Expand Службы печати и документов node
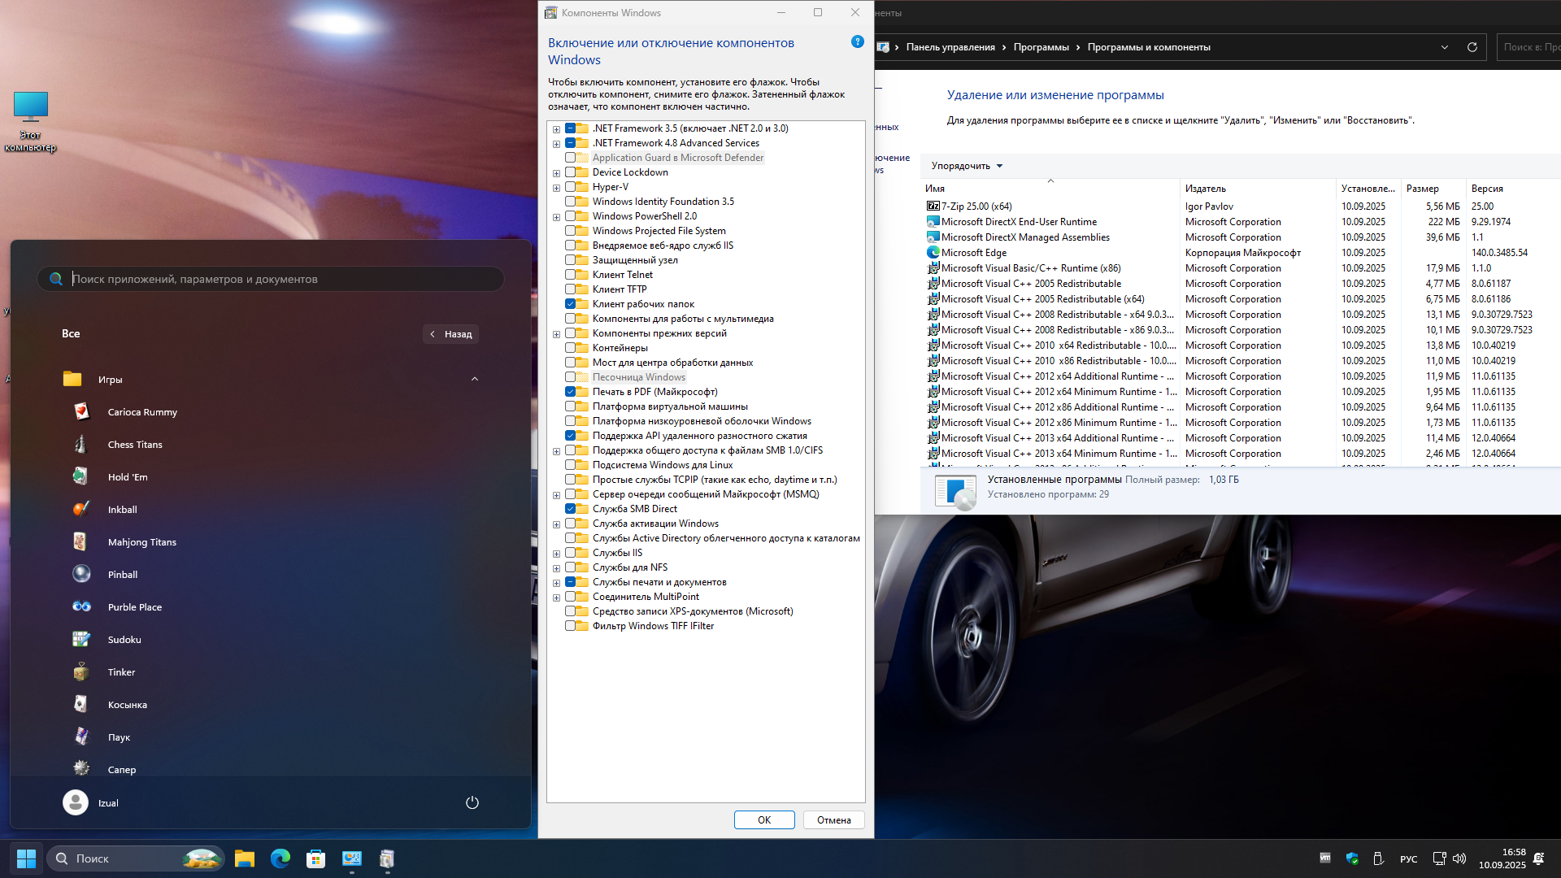The height and width of the screenshot is (878, 1561). click(x=556, y=582)
